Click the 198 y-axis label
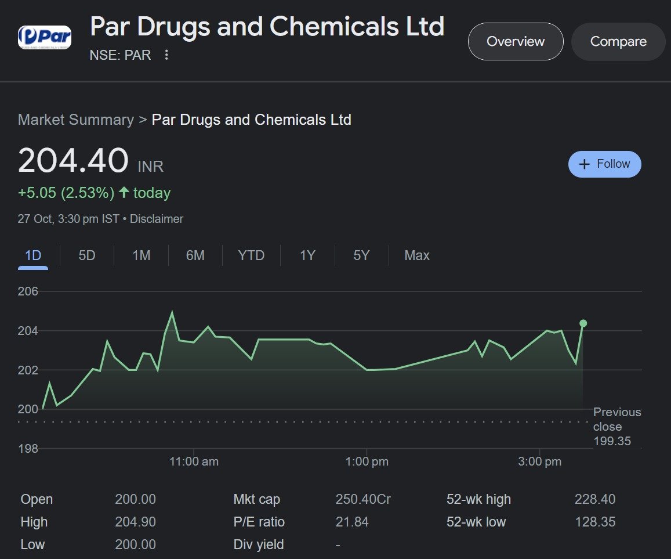 tap(28, 449)
